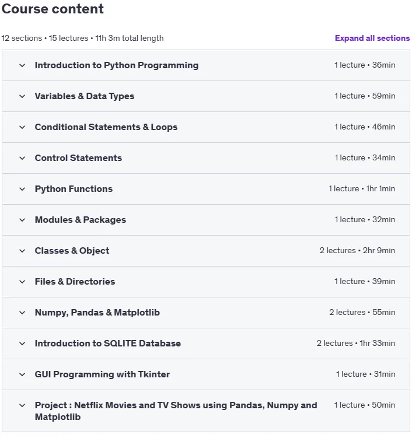Open Introduction to SQLITE Database heading

click(x=107, y=344)
